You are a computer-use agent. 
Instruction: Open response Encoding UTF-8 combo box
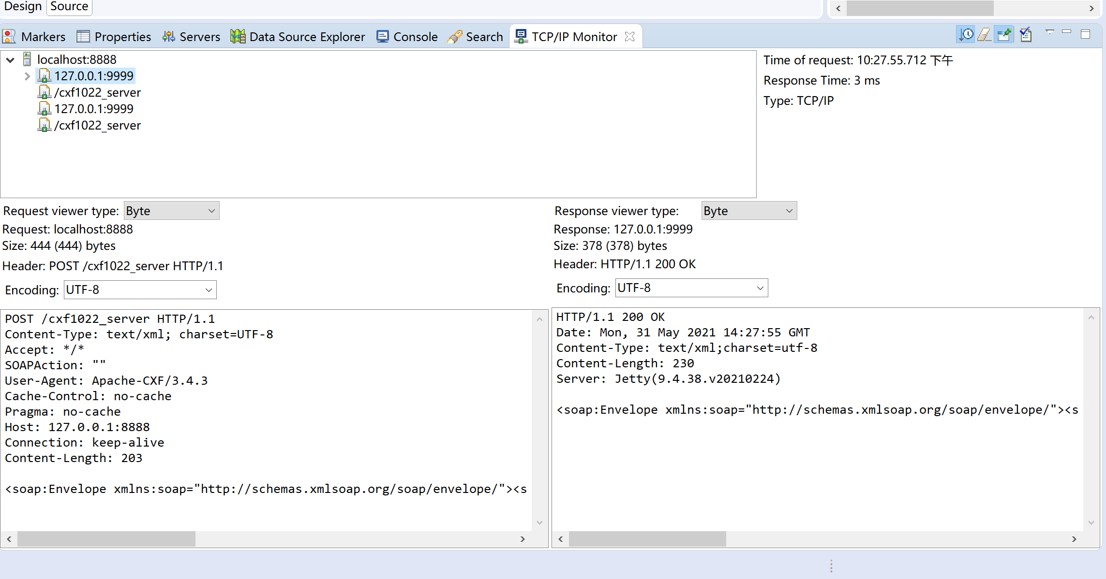point(691,288)
